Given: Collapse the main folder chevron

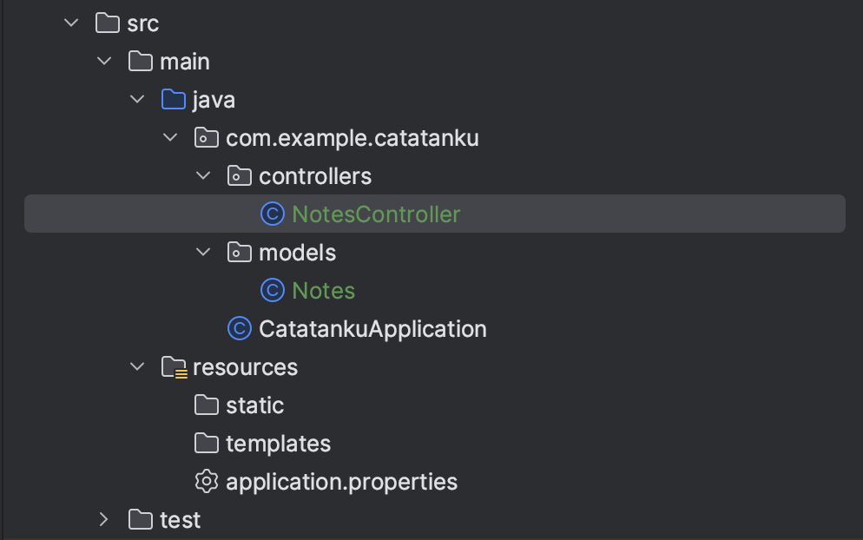Looking at the screenshot, I should click(x=103, y=62).
